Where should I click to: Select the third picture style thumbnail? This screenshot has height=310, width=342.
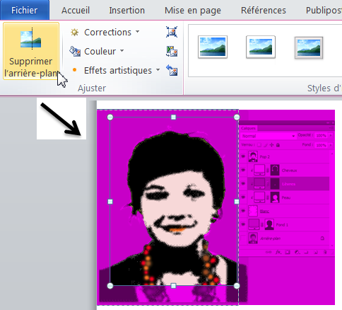pos(309,47)
